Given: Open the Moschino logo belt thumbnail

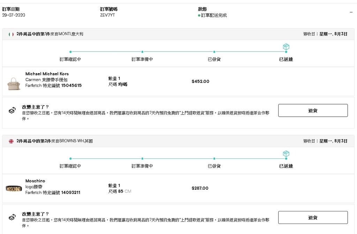Looking at the screenshot, I should tap(14, 188).
